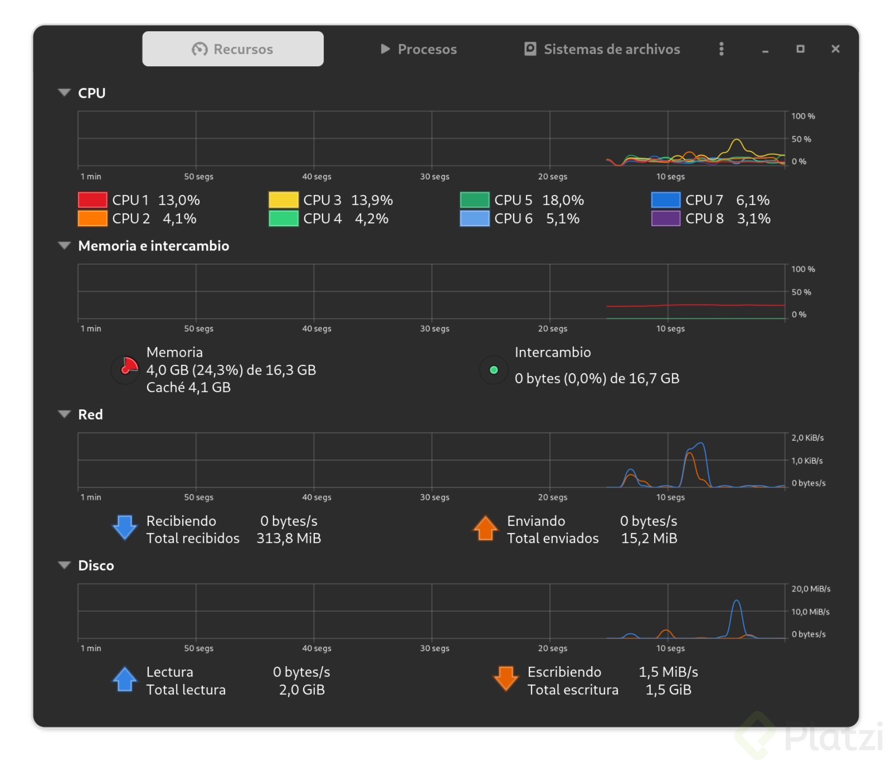Image resolution: width=892 pixels, height=768 pixels.
Task: Switch to the Sistemas de archivos tab
Action: click(602, 49)
